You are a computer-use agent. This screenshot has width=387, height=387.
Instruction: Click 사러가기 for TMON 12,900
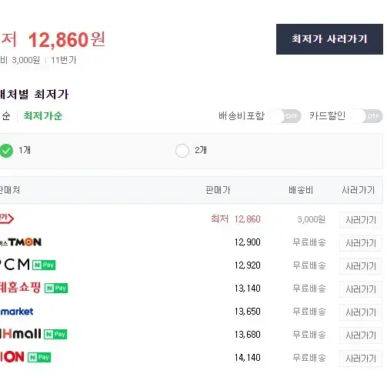(x=361, y=243)
